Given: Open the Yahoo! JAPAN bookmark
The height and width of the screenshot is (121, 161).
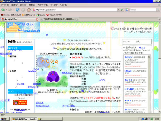Looking at the screenshot, I should pyautogui.click(x=54, y=15).
